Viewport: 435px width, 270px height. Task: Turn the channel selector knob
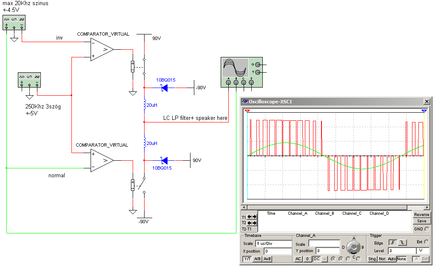tap(353, 247)
